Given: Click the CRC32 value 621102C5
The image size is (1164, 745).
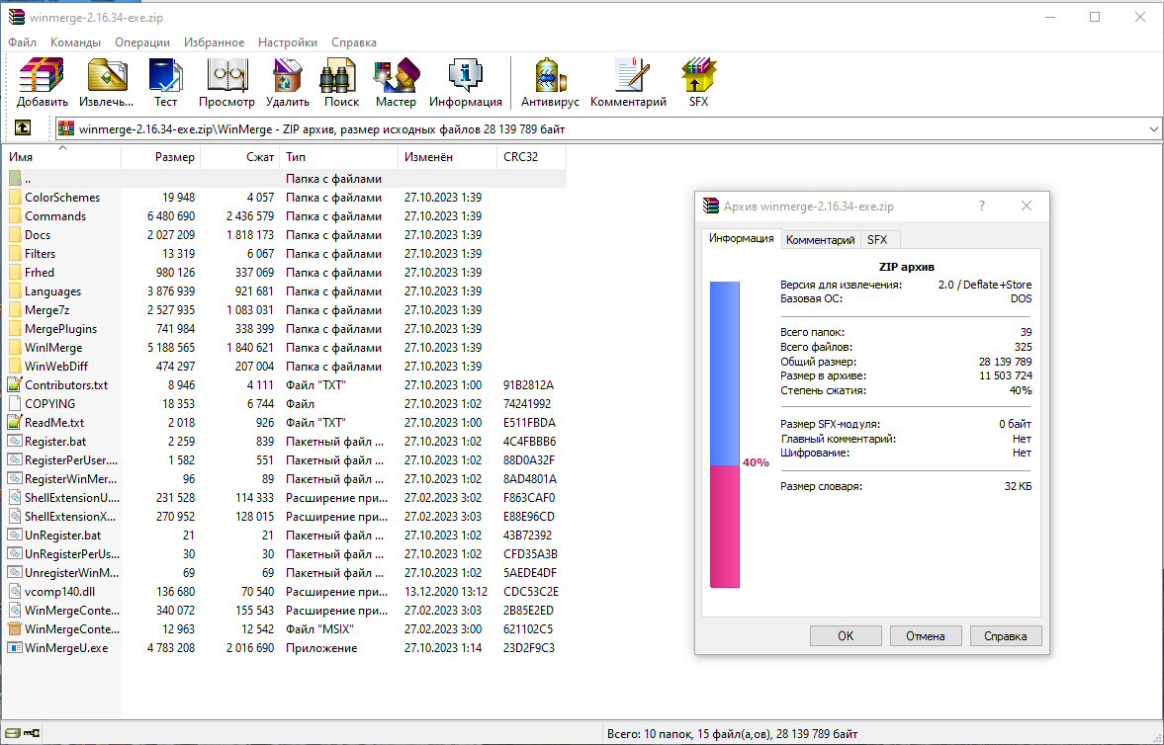Looking at the screenshot, I should click(528, 629).
